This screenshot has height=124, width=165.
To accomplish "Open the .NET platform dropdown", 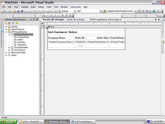I will click(x=101, y=11).
